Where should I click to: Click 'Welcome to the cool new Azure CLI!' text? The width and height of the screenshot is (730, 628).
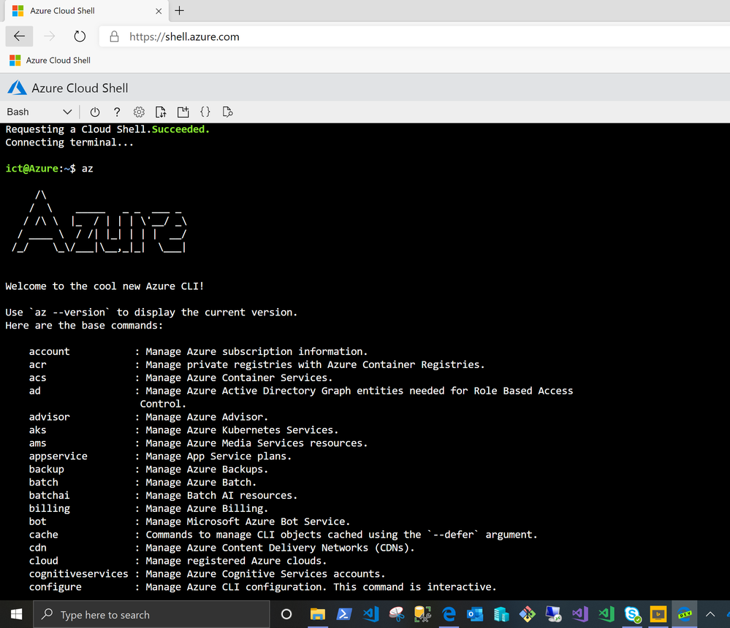(104, 286)
